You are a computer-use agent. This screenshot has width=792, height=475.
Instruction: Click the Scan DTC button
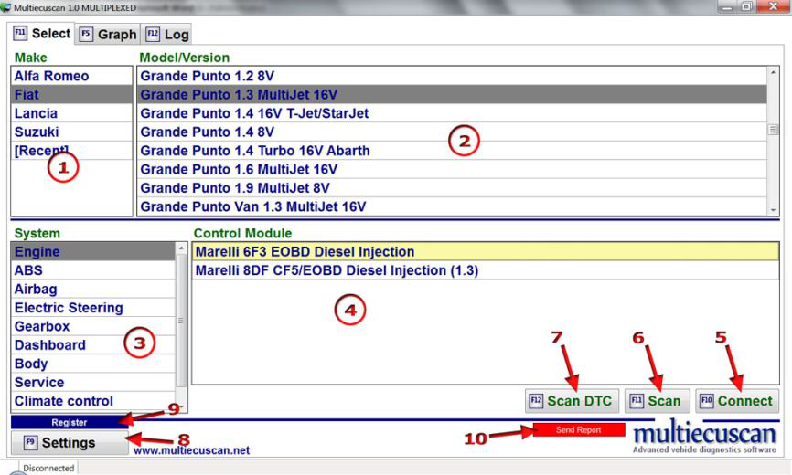click(x=573, y=401)
